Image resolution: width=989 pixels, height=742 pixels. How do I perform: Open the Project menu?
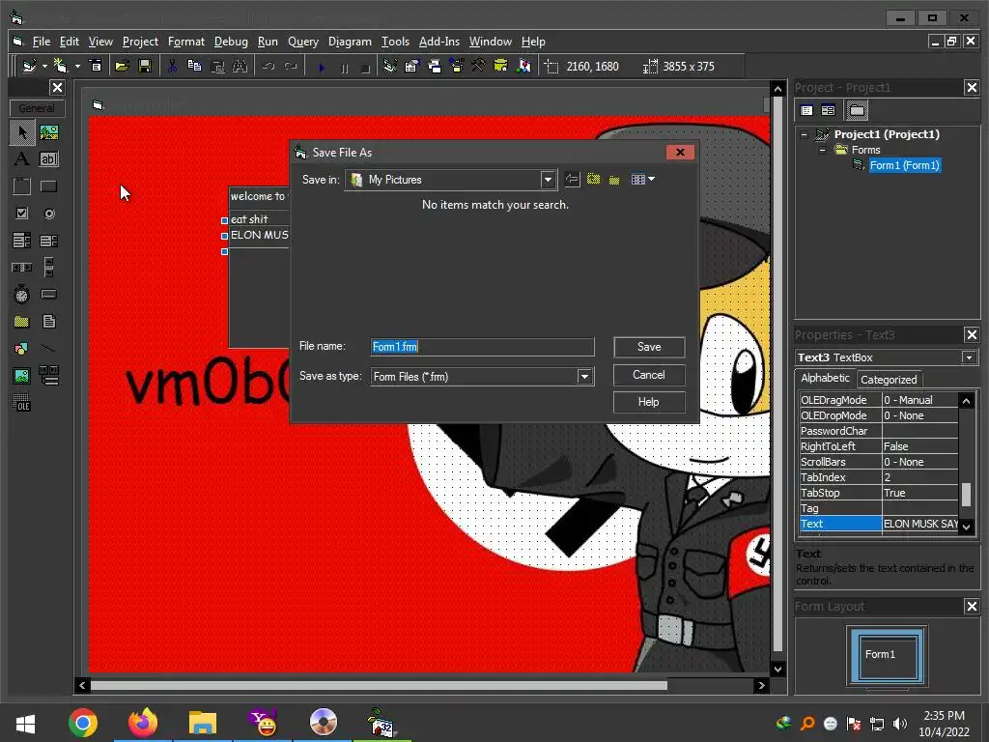tap(140, 42)
